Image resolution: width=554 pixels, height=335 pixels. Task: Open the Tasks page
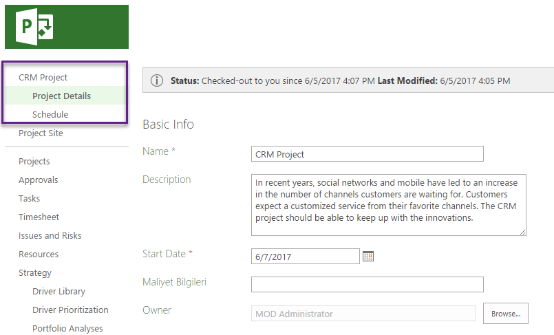pos(30,198)
